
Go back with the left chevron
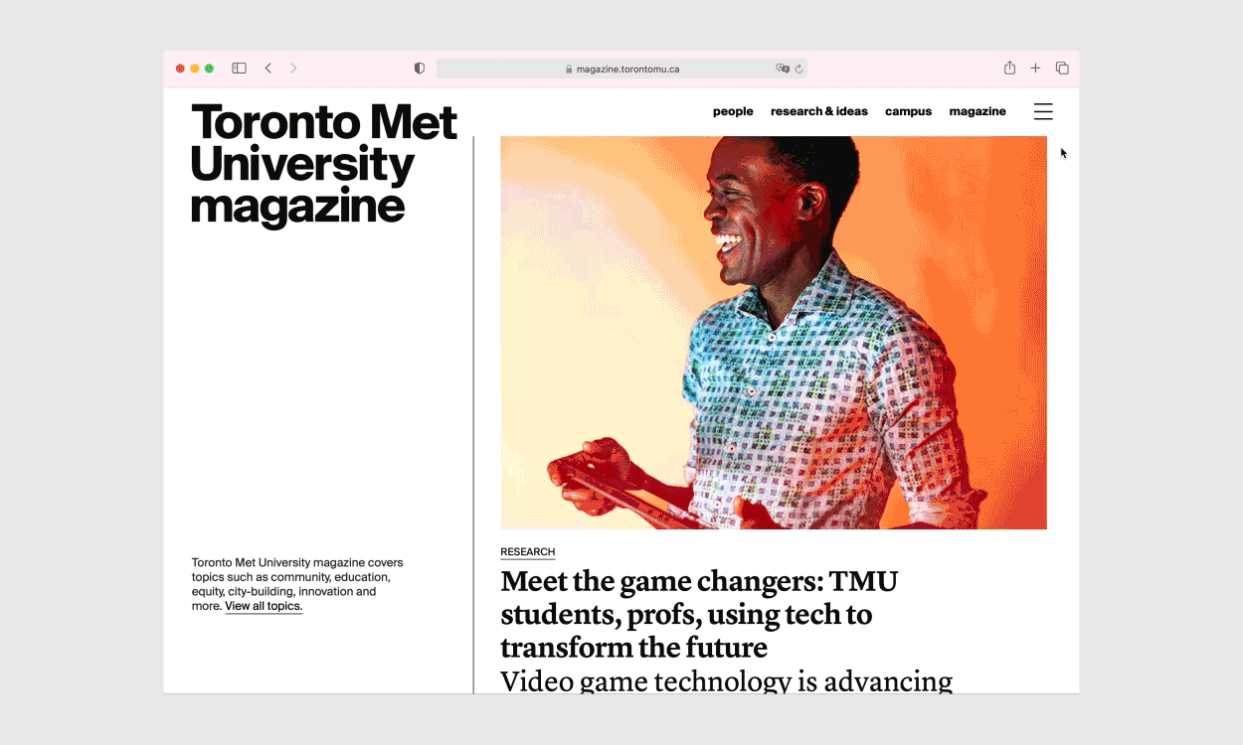click(x=268, y=69)
